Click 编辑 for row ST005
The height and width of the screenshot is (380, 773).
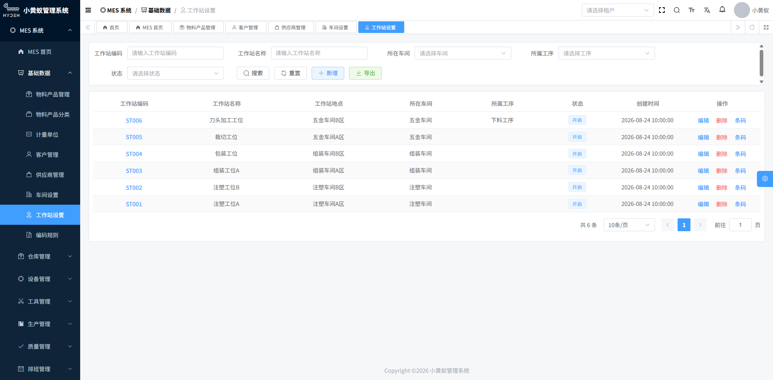coord(703,137)
